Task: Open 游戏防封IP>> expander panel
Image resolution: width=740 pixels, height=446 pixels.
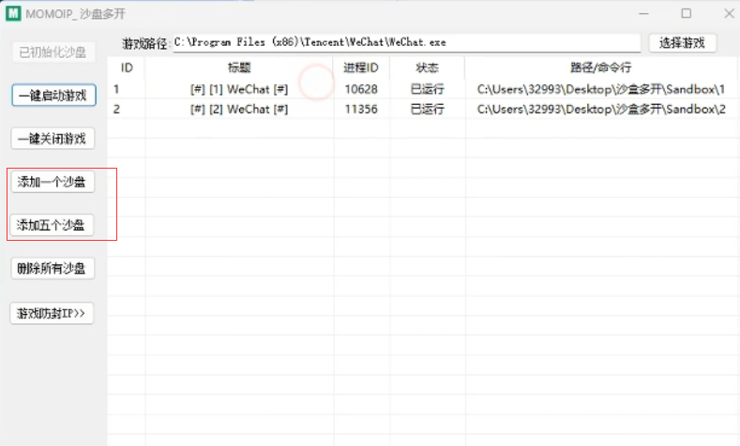Action: [x=53, y=313]
